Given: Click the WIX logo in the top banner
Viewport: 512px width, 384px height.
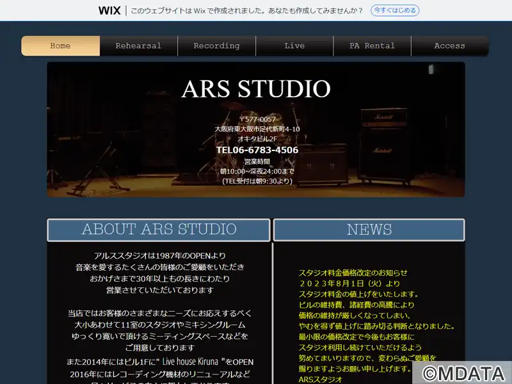Looking at the screenshot, I should pyautogui.click(x=109, y=10).
